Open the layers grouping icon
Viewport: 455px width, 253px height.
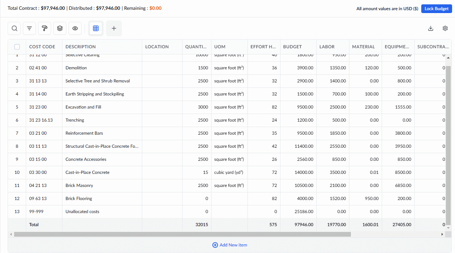(x=60, y=28)
